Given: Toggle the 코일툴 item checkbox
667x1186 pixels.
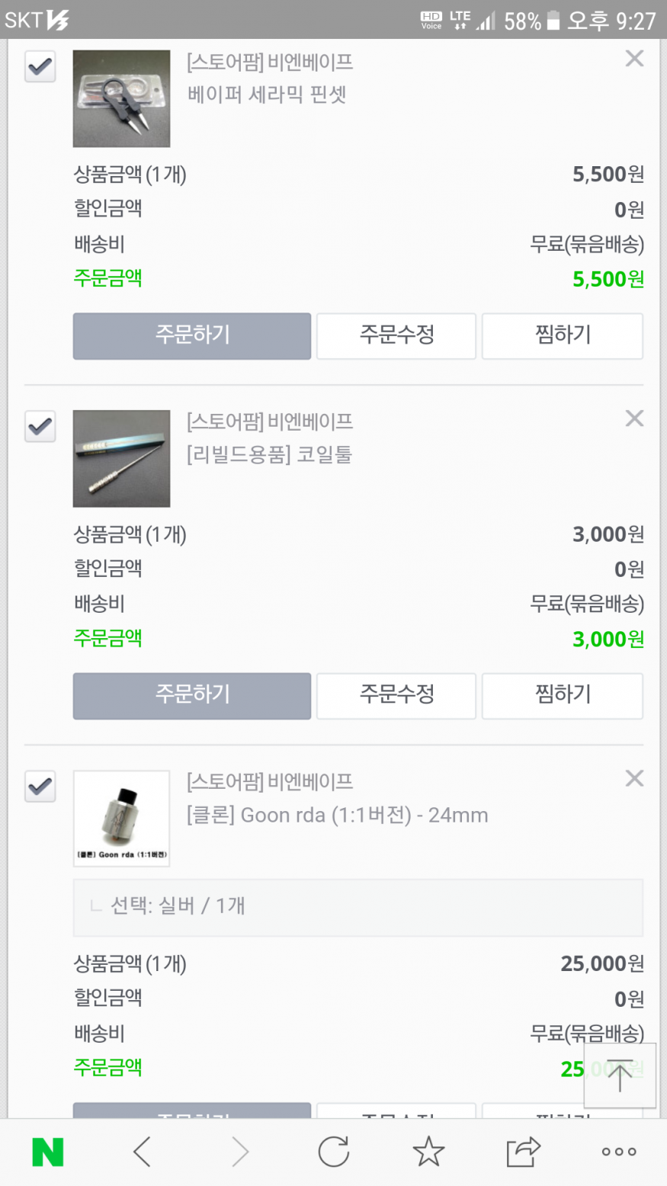Looking at the screenshot, I should click(40, 426).
